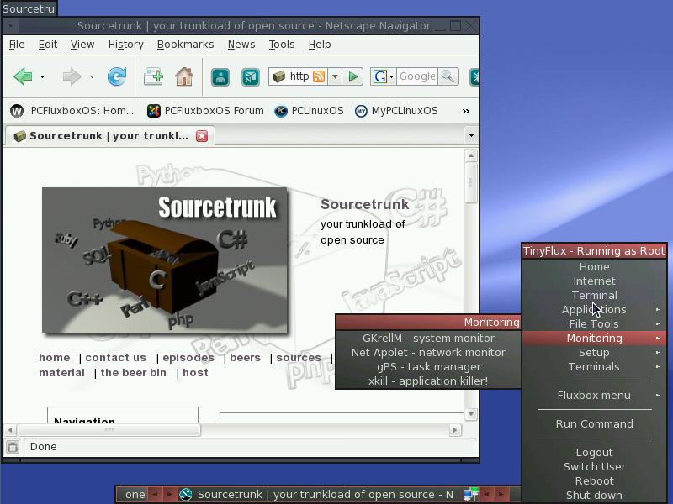Click the green Go arrow button

pos(353,76)
